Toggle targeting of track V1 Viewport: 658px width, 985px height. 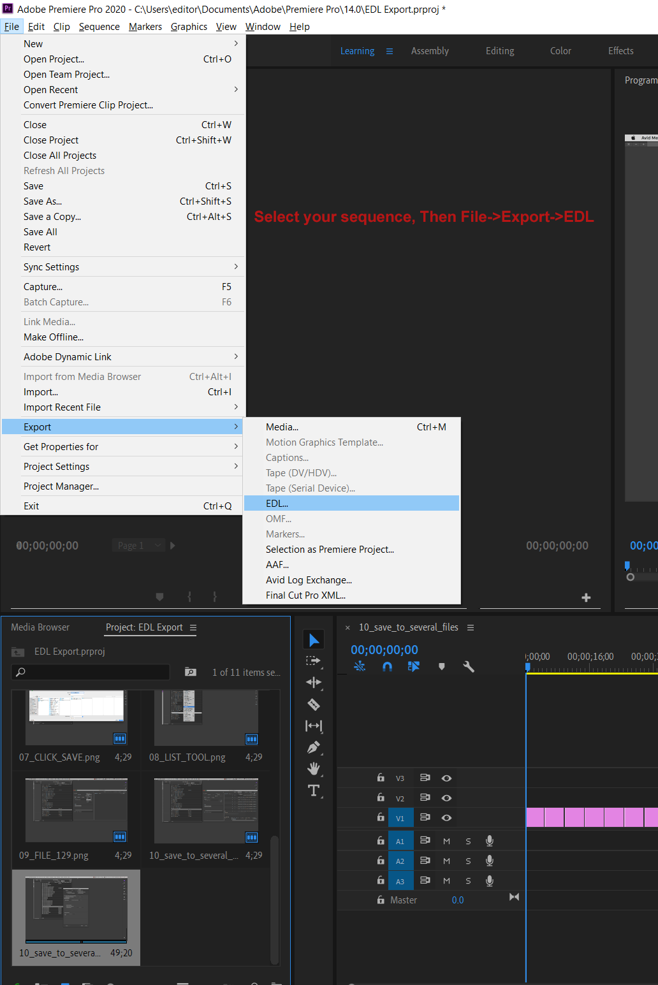400,818
